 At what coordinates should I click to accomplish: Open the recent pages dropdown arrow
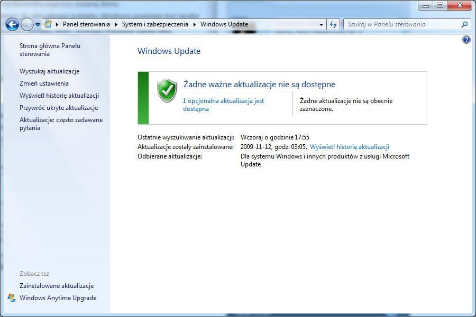pyautogui.click(x=38, y=25)
